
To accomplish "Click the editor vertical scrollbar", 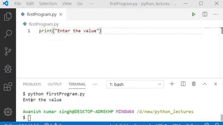I will (x=222, y=31).
